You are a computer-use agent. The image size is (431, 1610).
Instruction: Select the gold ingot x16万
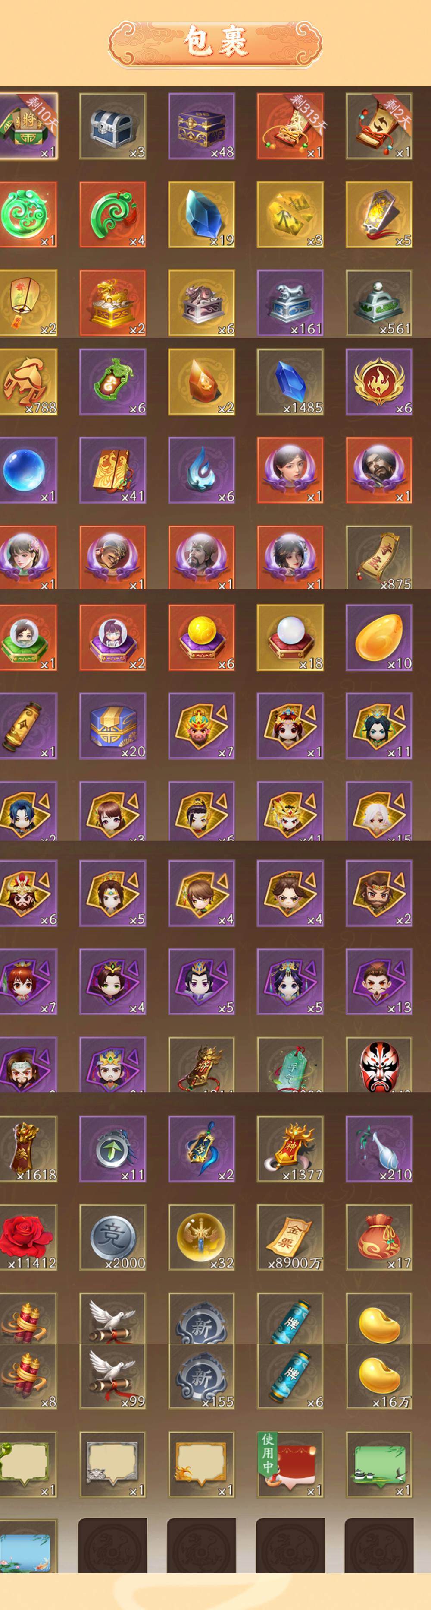379,1375
